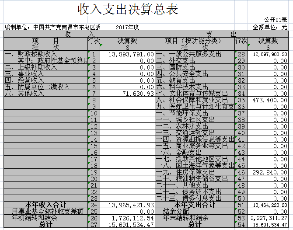The image size is (293, 230).
Task: Select the 编制单位 中国共产党南昌市东湖区委 cell
Action: click(x=52, y=27)
